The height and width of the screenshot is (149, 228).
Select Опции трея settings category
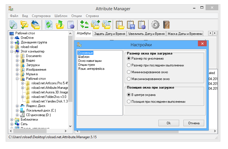pos(86,65)
